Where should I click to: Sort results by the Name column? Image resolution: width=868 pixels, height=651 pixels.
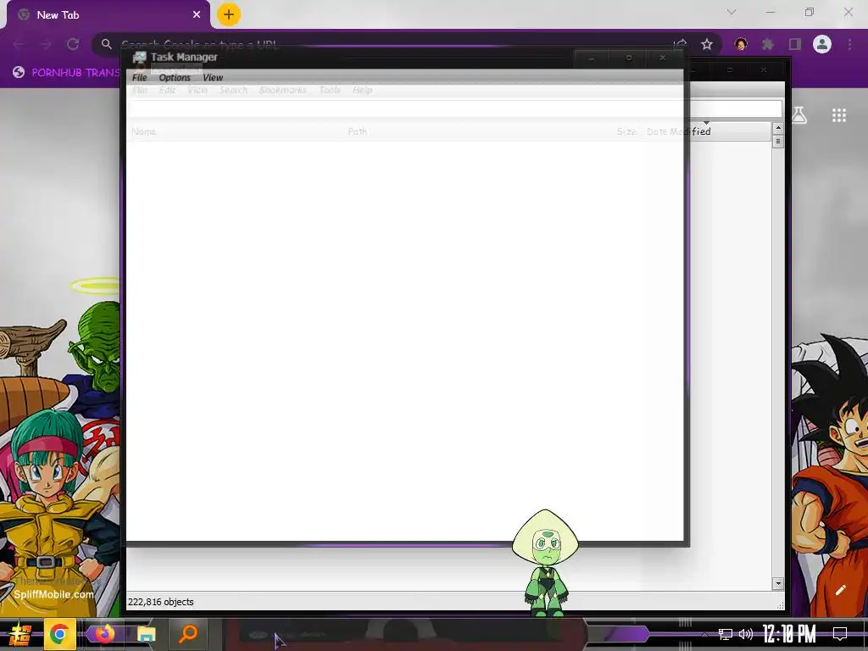pyautogui.click(x=144, y=131)
